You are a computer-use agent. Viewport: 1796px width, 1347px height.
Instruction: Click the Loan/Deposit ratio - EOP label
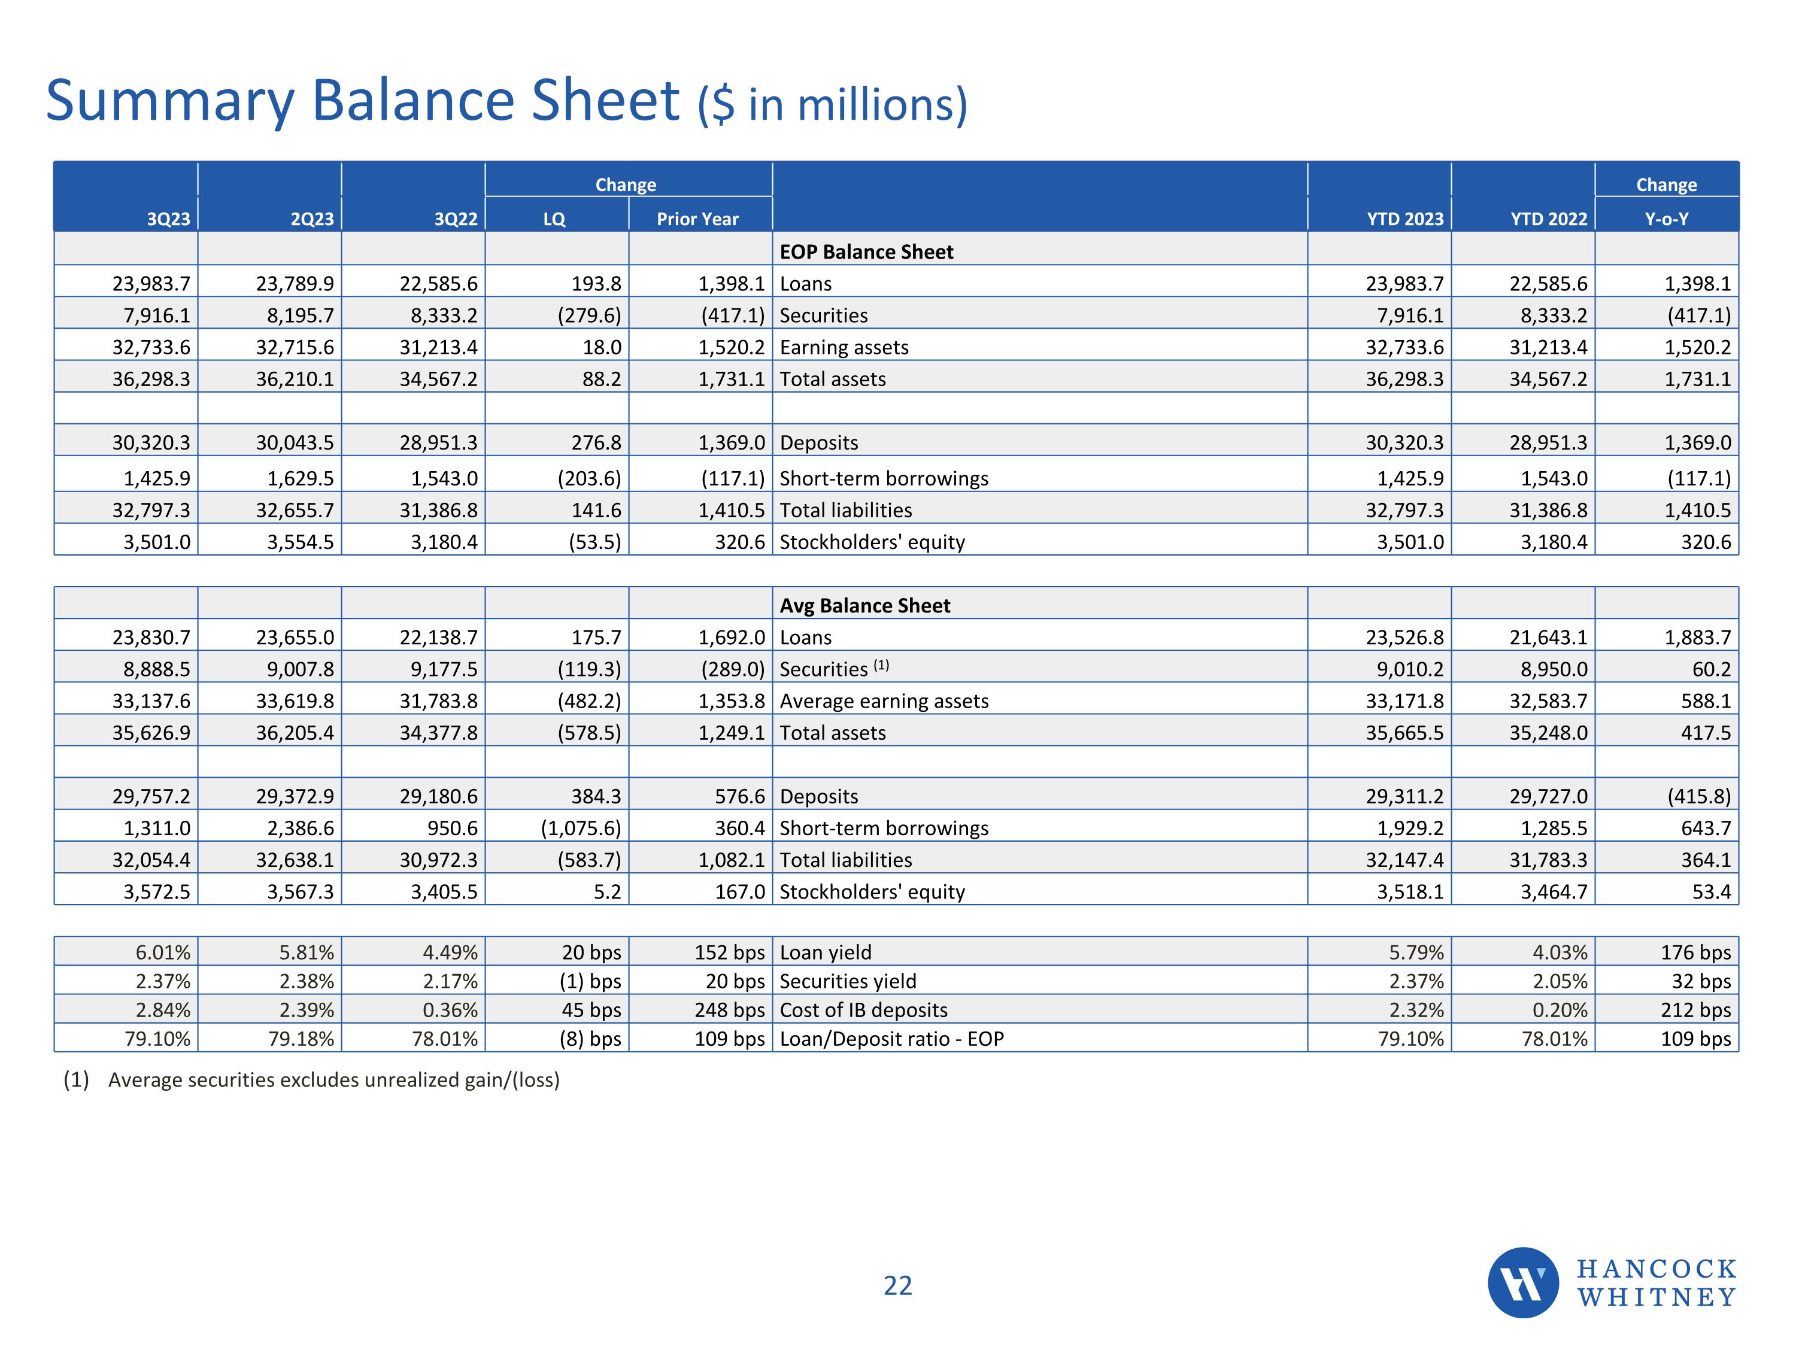tap(891, 1039)
